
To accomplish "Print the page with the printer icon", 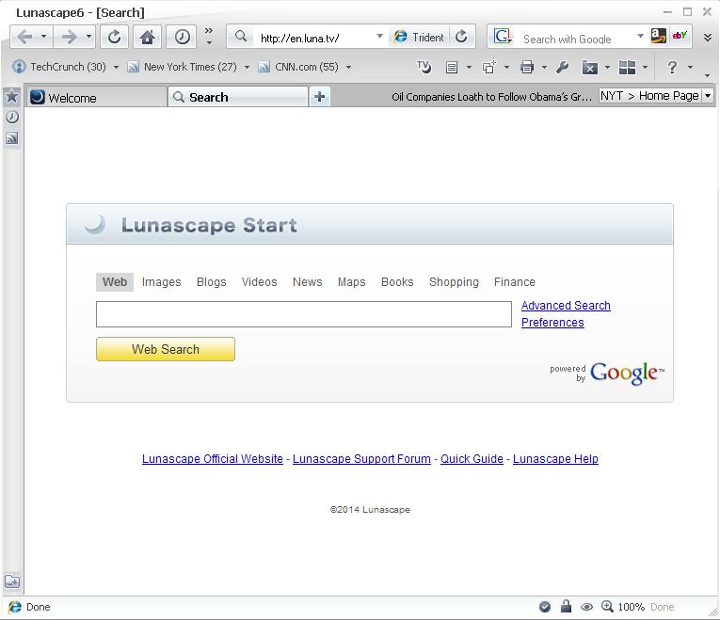I will tap(527, 68).
